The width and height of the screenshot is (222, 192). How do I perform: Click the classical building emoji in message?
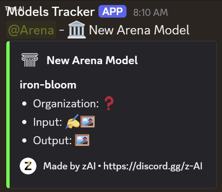tap(77, 30)
